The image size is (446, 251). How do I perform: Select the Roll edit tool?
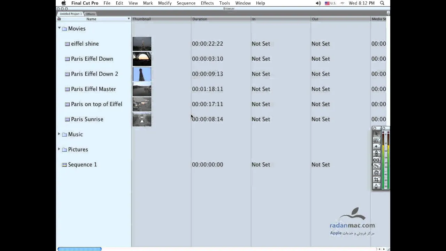377,153
